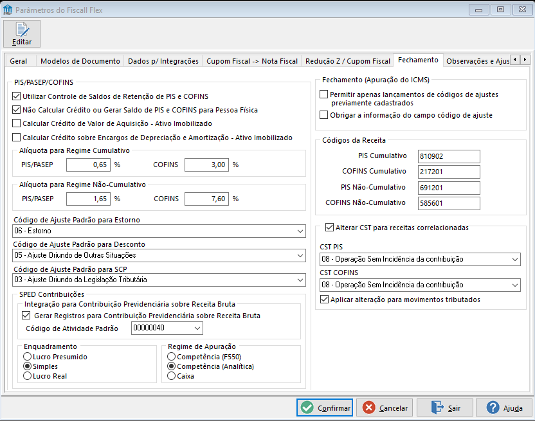Viewport: 535px width, 421px height.
Task: Open the CST PIS dropdown
Action: coord(420,259)
